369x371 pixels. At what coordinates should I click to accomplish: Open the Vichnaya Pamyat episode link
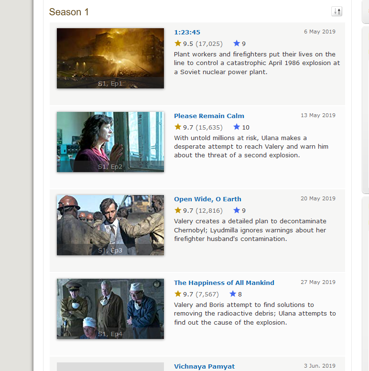(205, 366)
